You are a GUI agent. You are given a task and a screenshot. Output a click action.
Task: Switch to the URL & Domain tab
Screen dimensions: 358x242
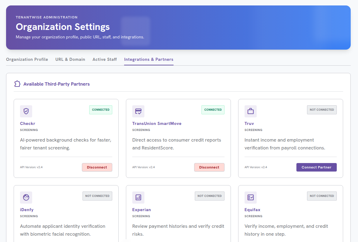(x=70, y=59)
